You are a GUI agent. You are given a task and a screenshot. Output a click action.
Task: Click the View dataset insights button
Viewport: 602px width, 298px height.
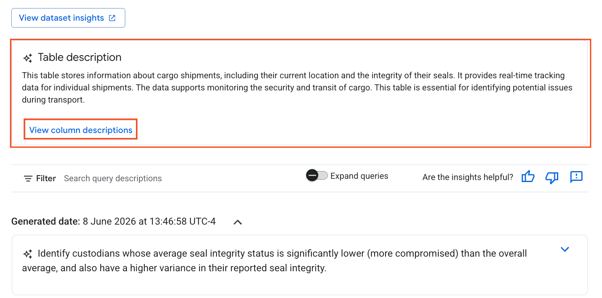tap(68, 18)
